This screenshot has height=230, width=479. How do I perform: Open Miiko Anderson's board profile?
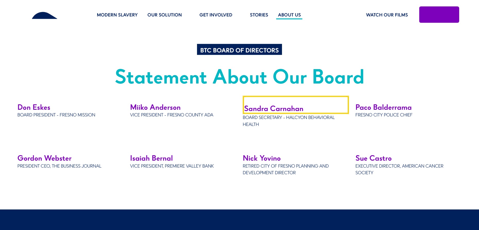tap(155, 107)
